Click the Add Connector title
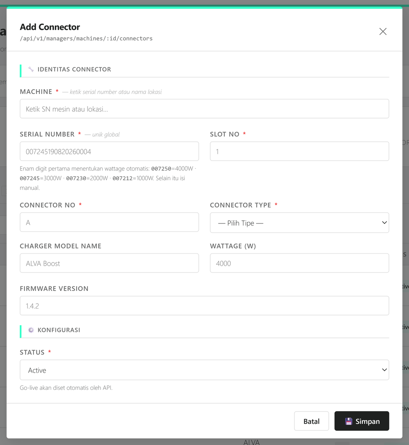Image resolution: width=409 pixels, height=445 pixels. click(x=50, y=27)
